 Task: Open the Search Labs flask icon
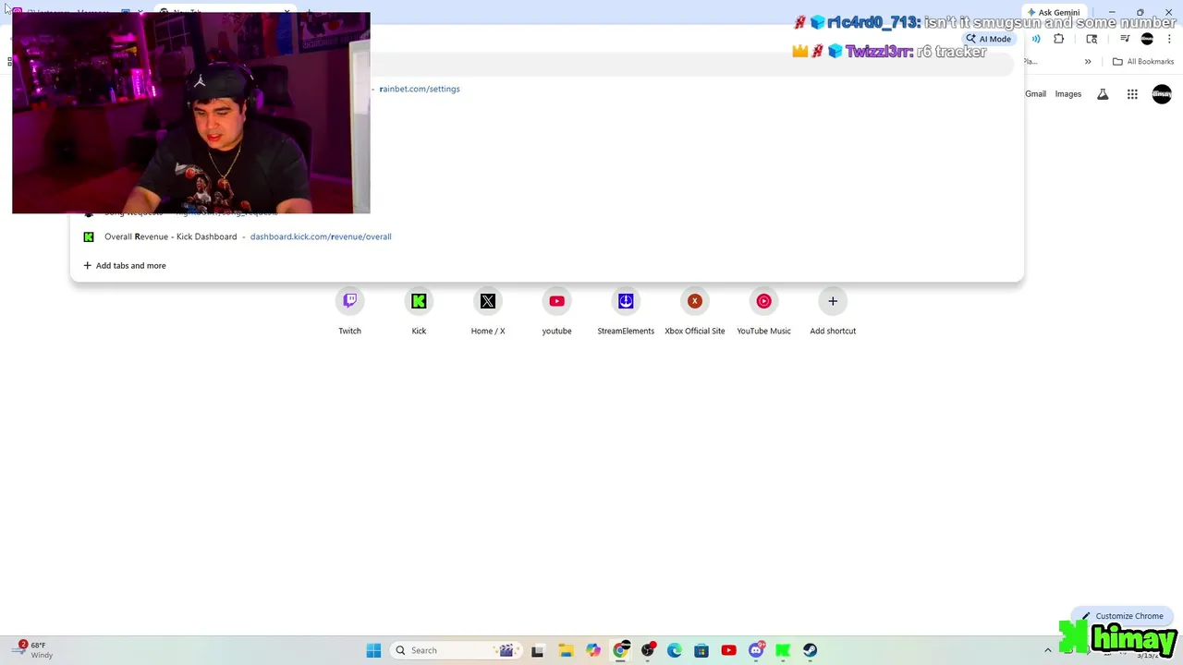point(1103,94)
